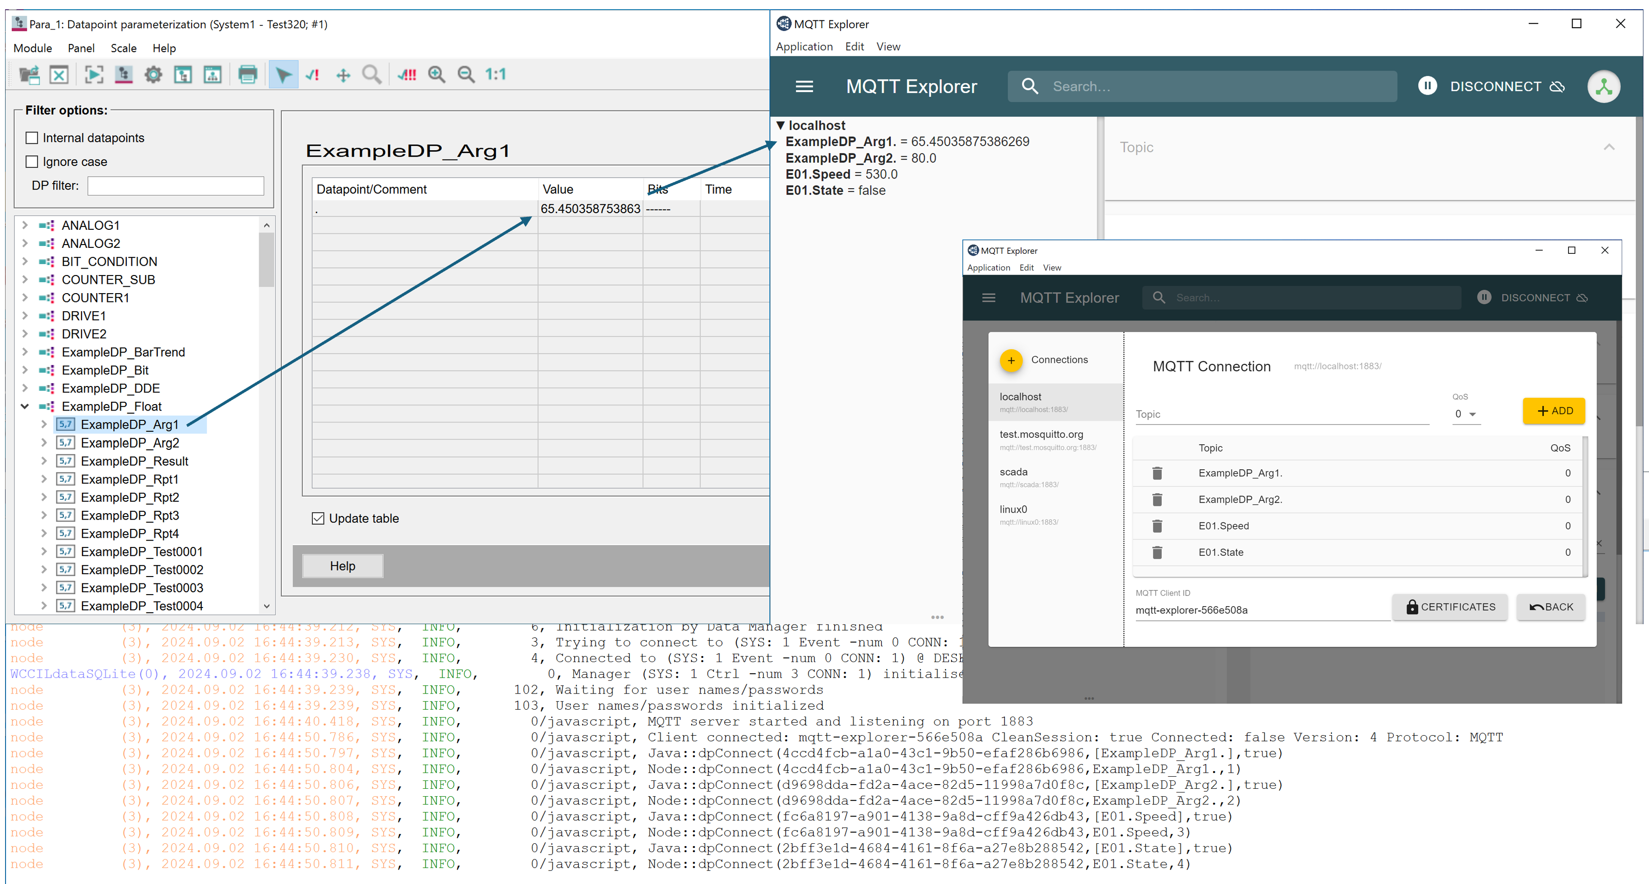Delete the ExampleDP_Arg1. subscription with trash icon
The width and height of the screenshot is (1649, 884).
1157,473
